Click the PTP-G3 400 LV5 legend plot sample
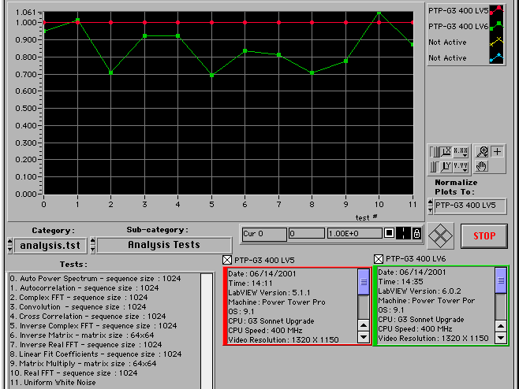Screen dimensions: 519x389 click(495, 10)
